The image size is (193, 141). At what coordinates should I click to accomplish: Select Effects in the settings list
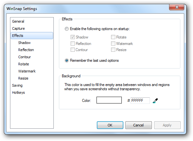[x=32, y=36]
